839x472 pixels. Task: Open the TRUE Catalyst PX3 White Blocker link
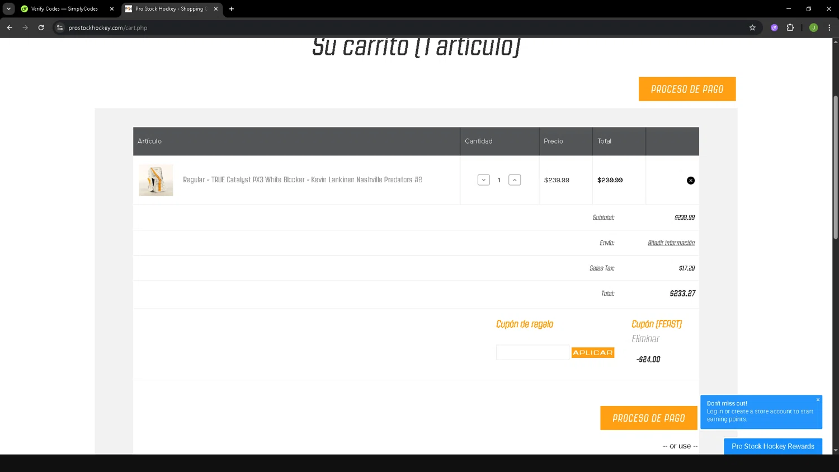(303, 180)
